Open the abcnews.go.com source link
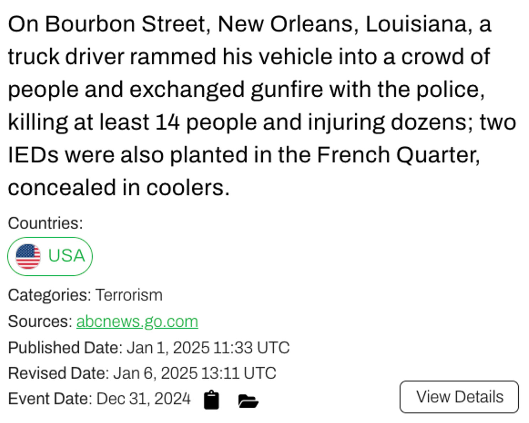The image size is (529, 423). 137,321
